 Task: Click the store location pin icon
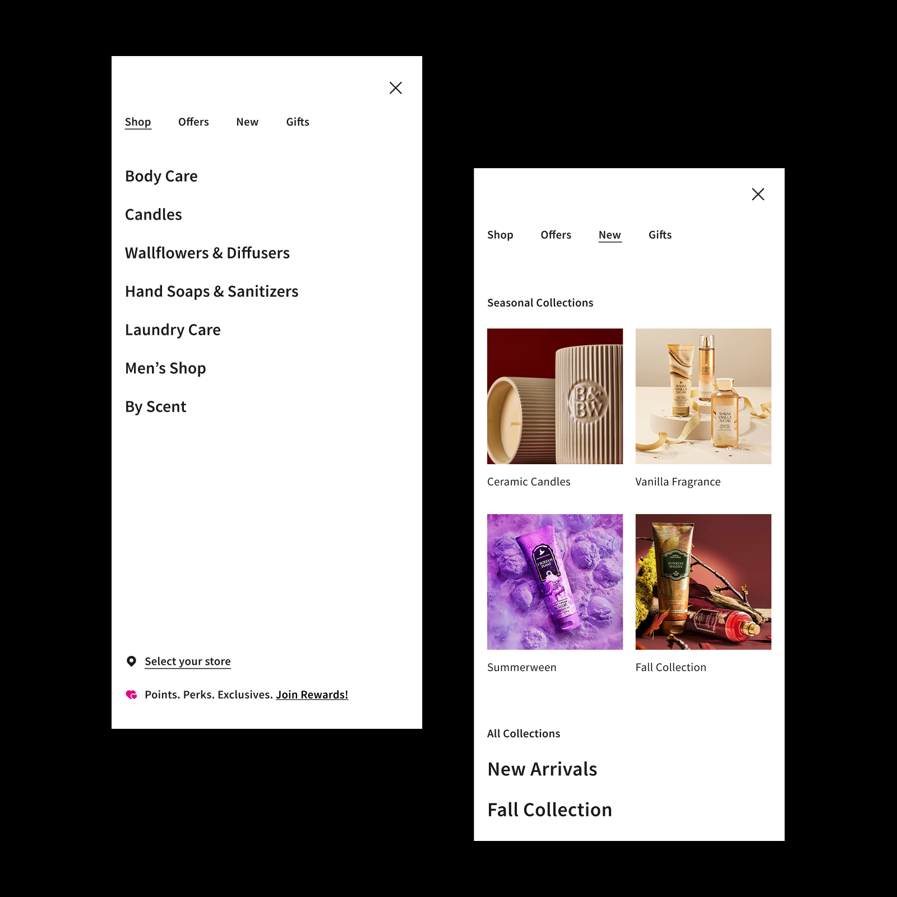coord(131,662)
